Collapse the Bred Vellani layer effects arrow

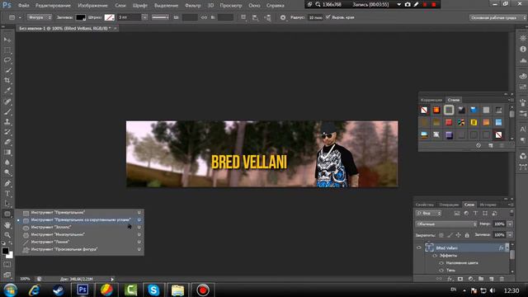click(507, 247)
